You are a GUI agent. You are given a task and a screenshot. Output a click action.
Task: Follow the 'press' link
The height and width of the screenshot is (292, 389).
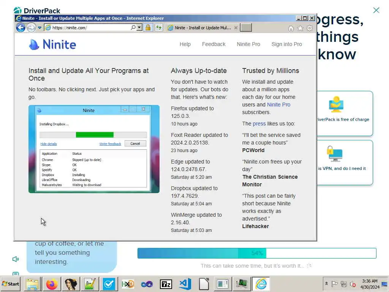(259, 124)
